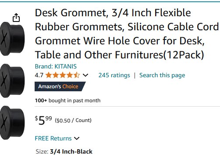Image resolution: width=220 pixels, height=158 pixels.
Task: Select the top black grommet product image
Action: tap(12, 39)
